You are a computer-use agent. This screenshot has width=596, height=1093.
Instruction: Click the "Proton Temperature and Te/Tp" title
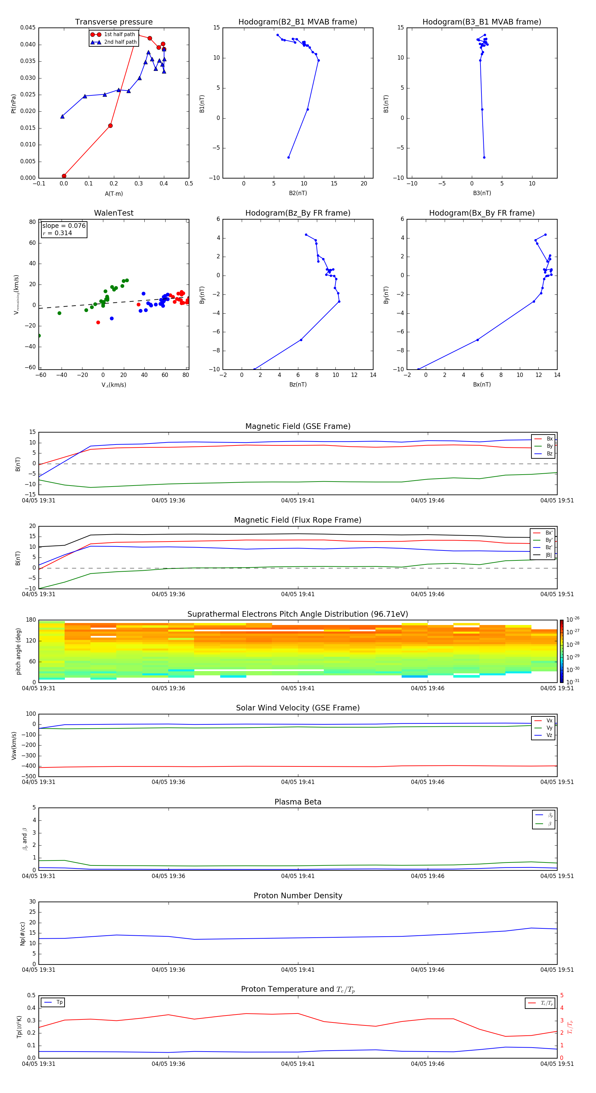298,989
